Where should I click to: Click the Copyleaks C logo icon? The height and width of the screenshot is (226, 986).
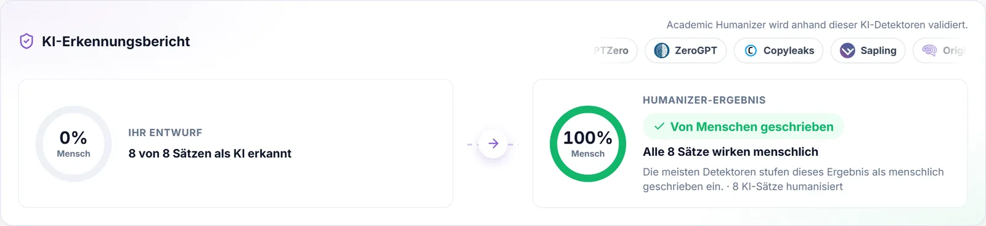(750, 50)
